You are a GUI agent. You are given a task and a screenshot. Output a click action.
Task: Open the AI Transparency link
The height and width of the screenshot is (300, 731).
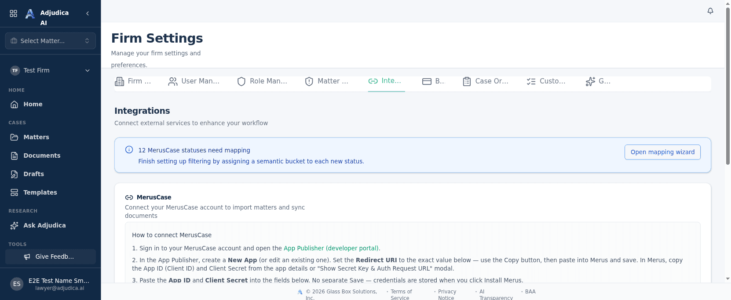pyautogui.click(x=496, y=295)
